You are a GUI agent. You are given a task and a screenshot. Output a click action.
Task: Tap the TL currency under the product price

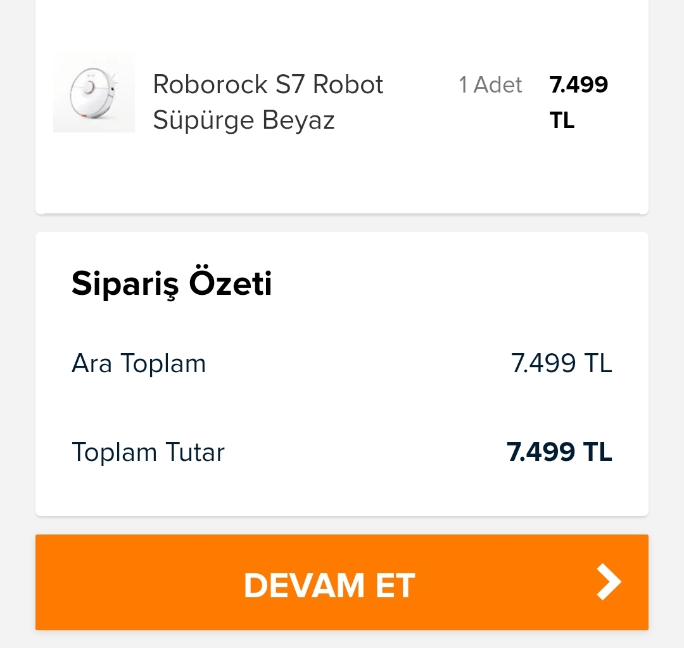click(x=562, y=120)
